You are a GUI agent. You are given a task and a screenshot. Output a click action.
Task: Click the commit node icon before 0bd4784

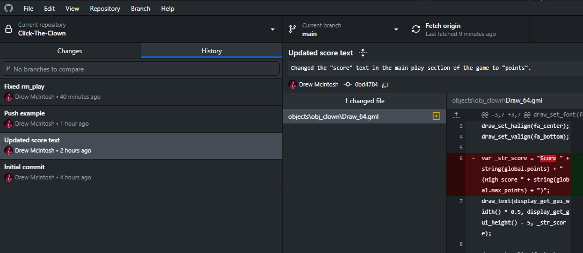[348, 84]
